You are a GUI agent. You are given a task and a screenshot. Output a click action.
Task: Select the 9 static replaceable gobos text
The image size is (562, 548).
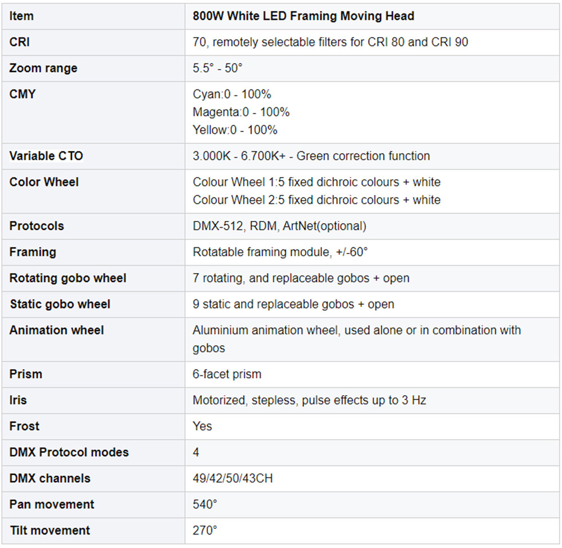point(293,304)
